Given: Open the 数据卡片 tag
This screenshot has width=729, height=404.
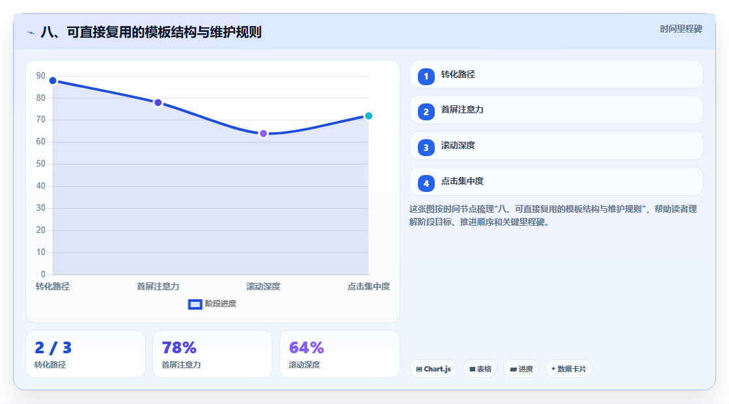Looking at the screenshot, I should [569, 369].
